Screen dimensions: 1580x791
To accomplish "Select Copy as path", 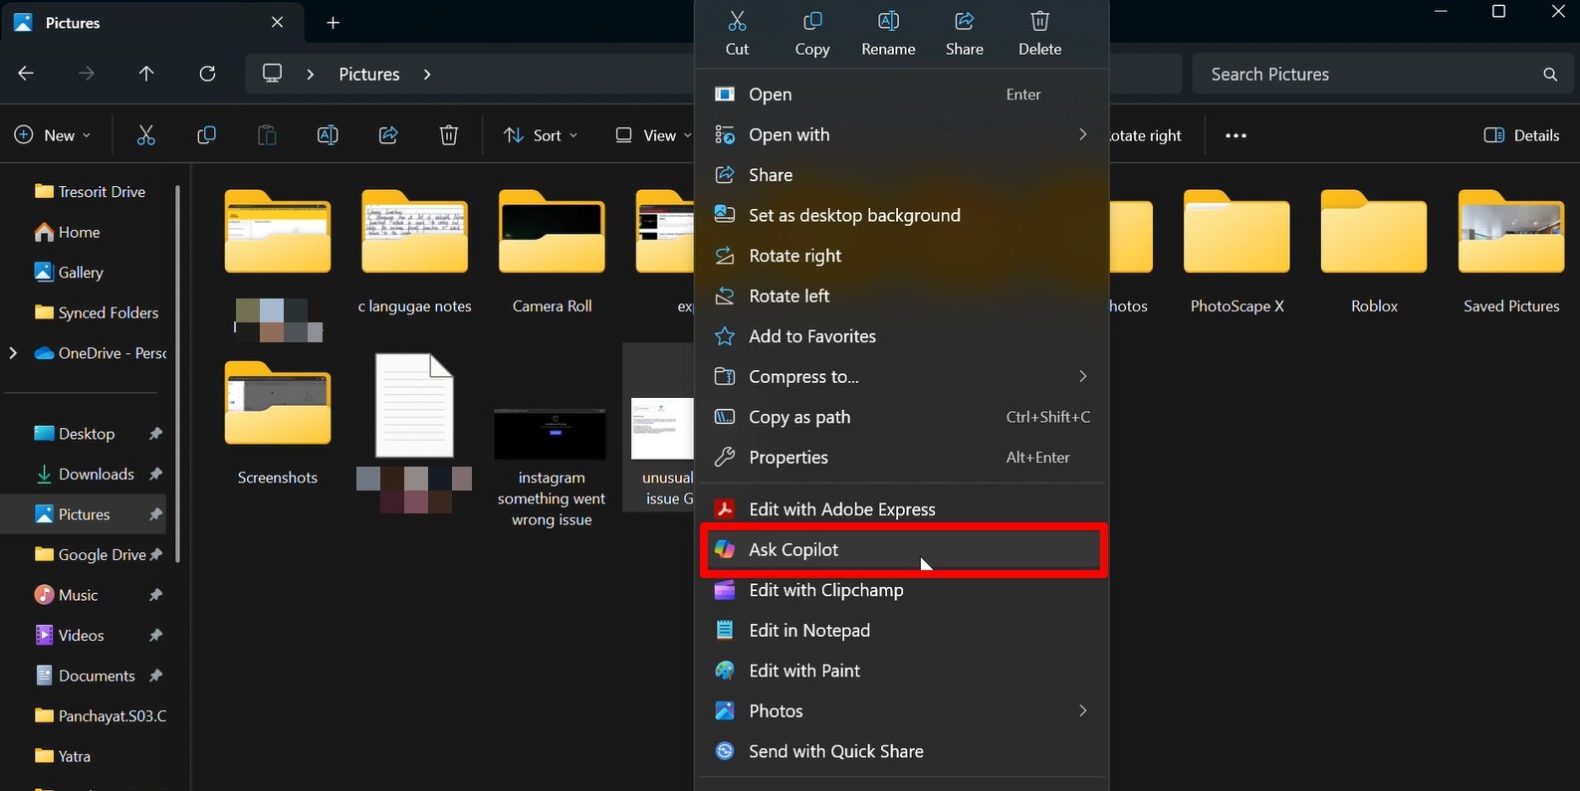I will [x=903, y=417].
